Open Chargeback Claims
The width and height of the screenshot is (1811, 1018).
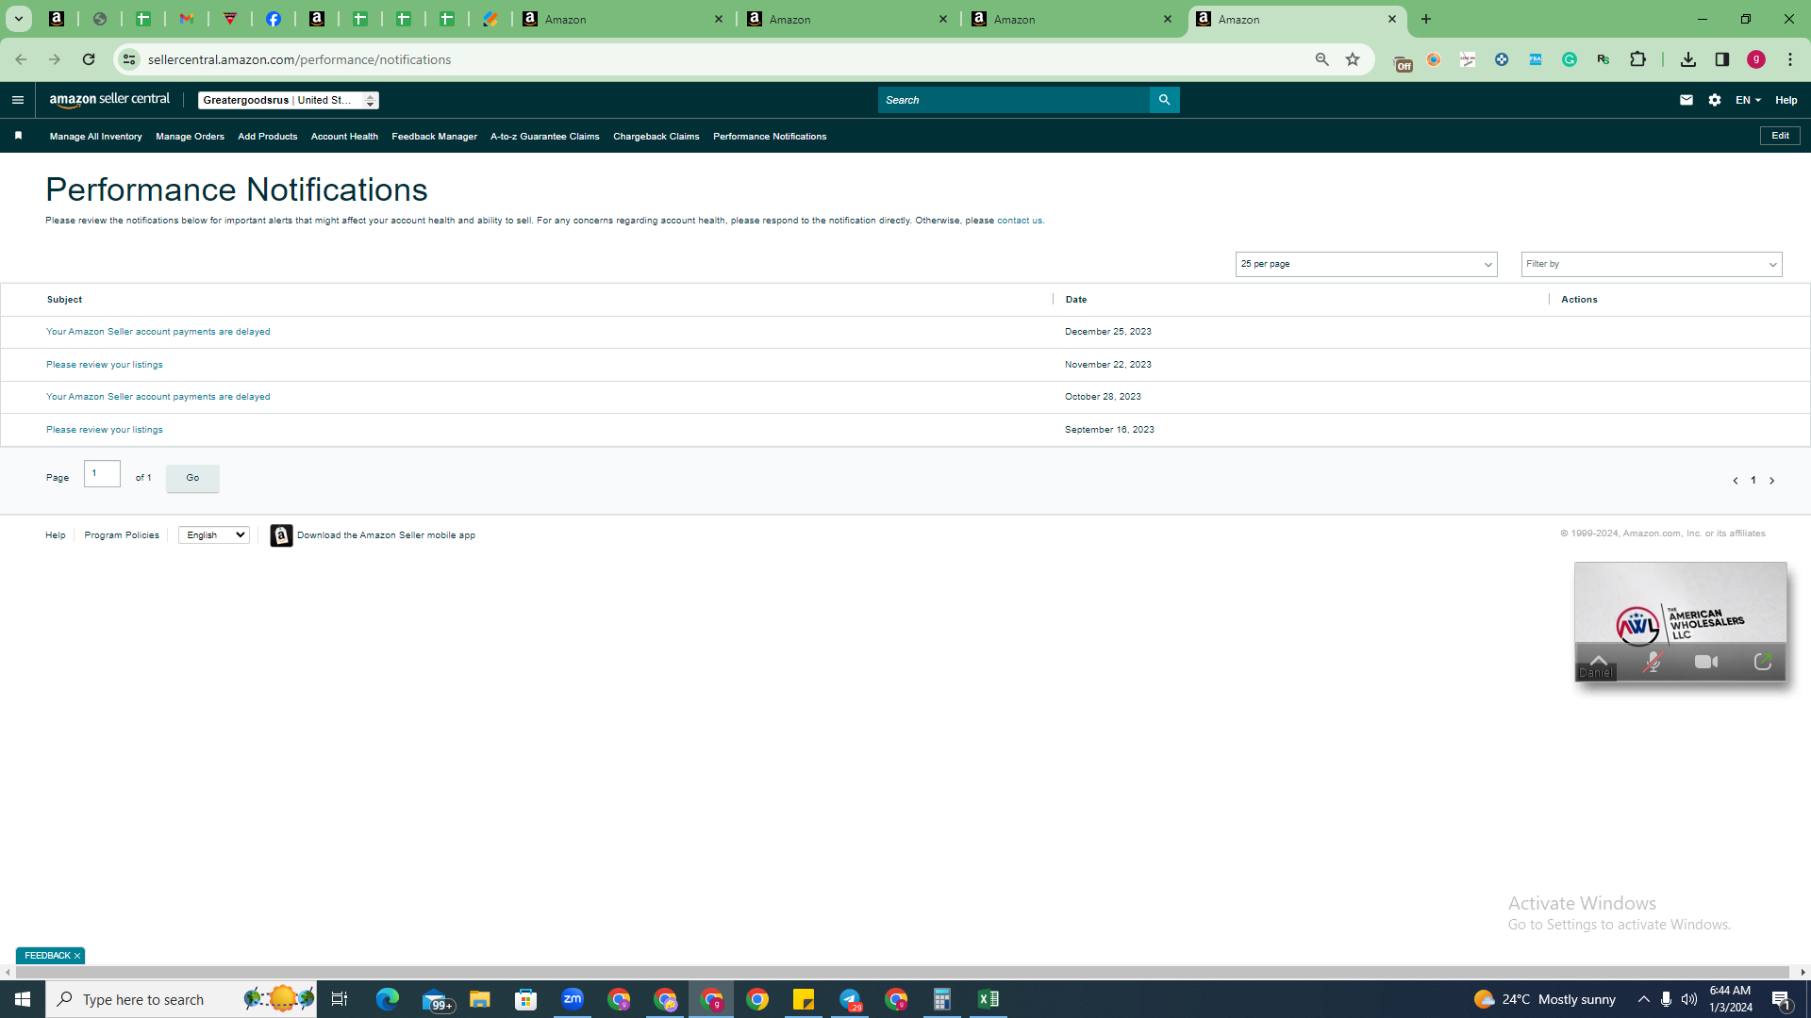coord(656,137)
